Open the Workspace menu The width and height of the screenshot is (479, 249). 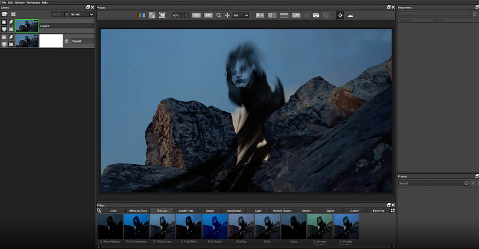click(33, 2)
